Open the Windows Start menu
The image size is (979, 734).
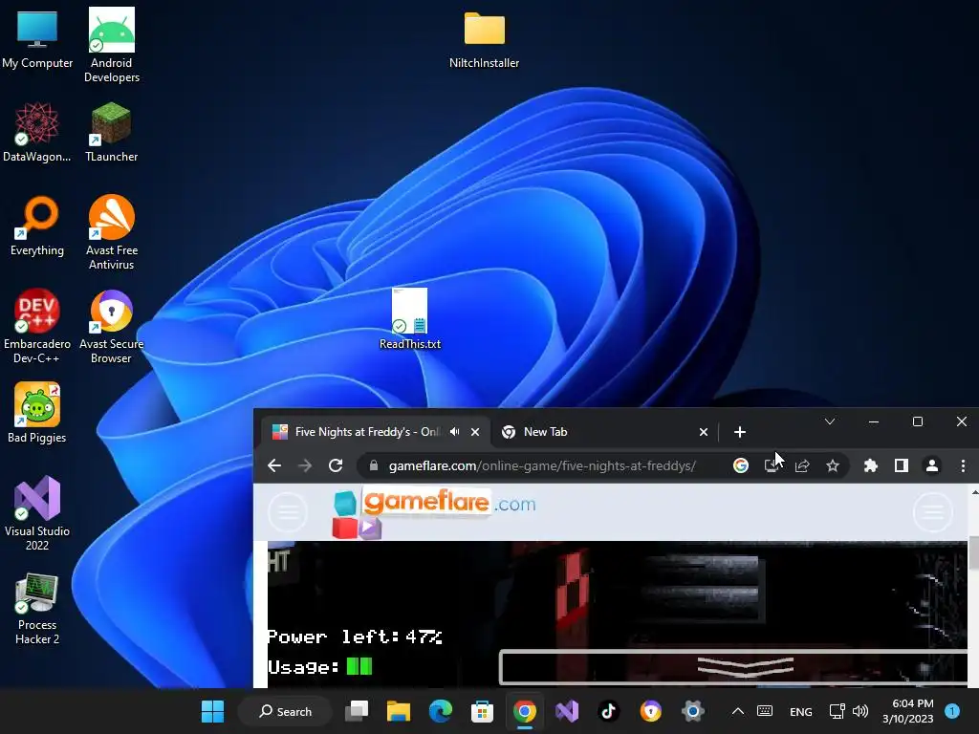(x=212, y=711)
